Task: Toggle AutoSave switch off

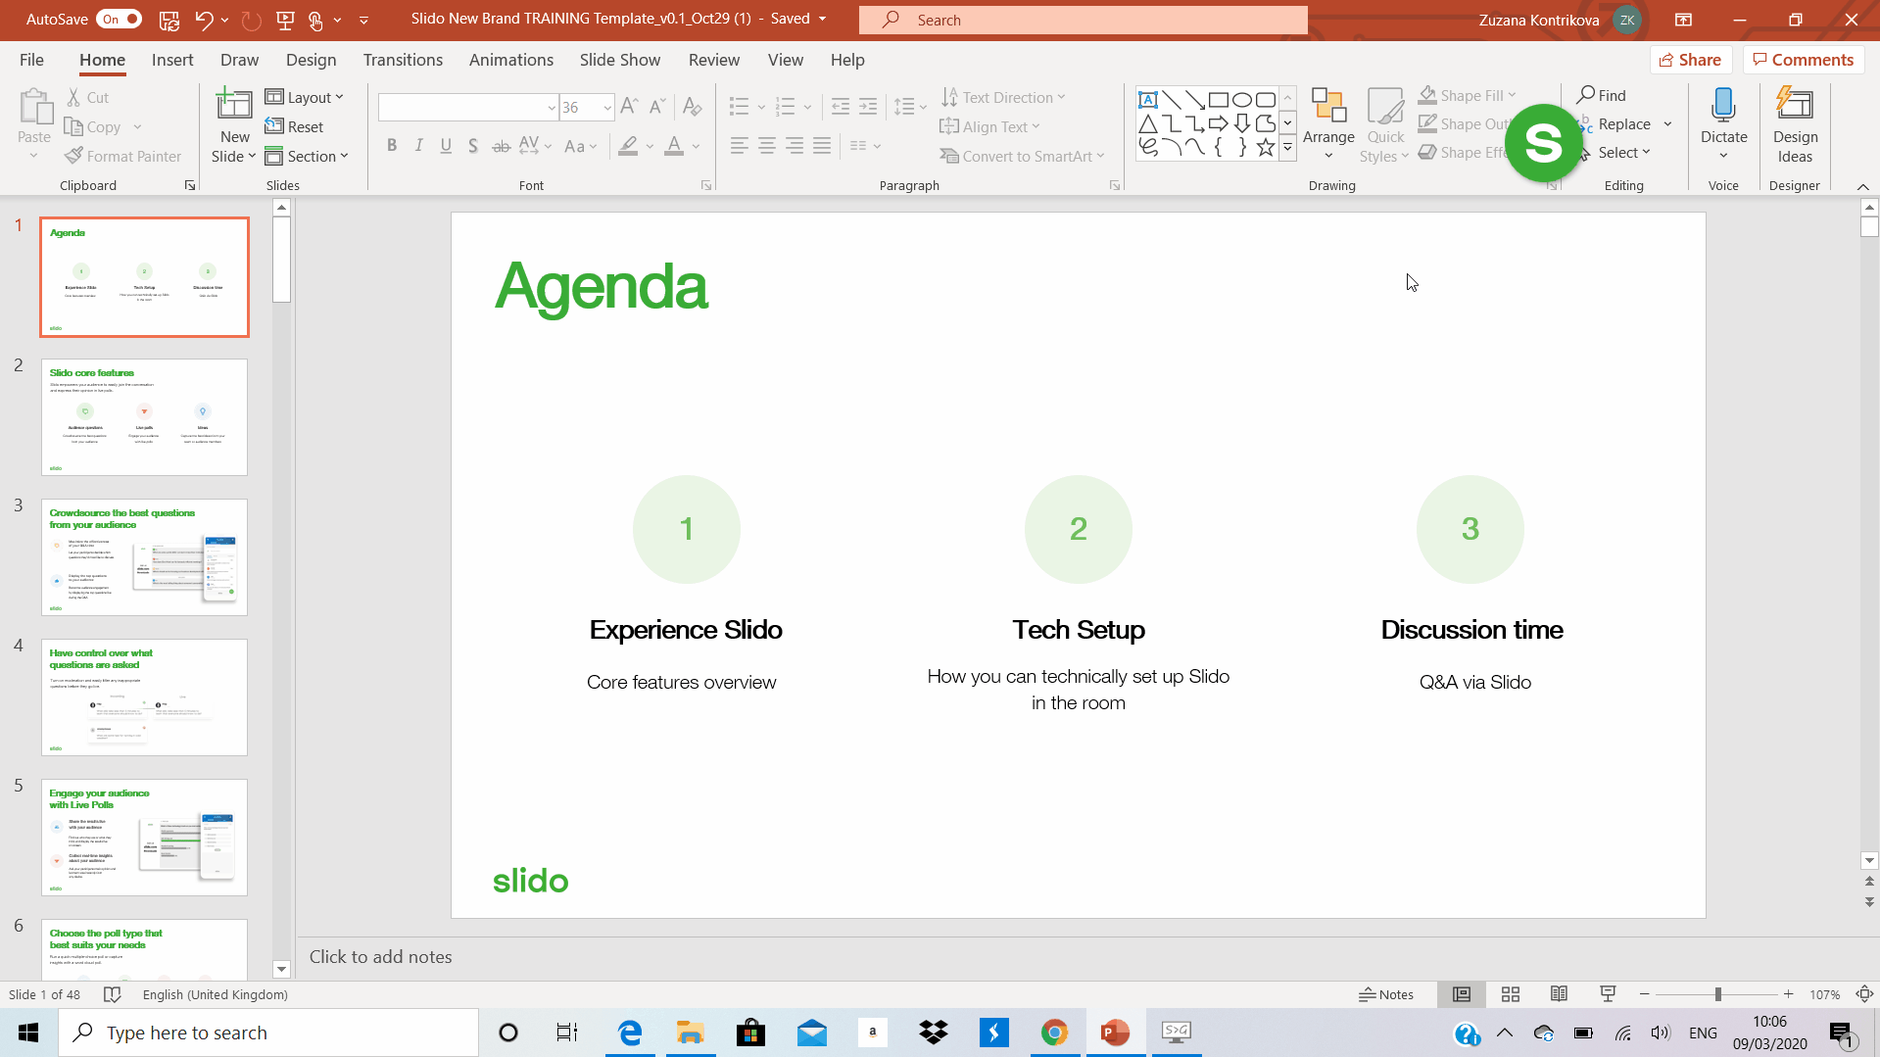Action: click(121, 20)
